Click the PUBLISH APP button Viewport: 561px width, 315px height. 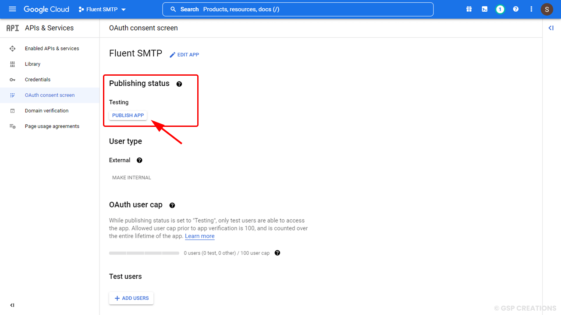[128, 115]
